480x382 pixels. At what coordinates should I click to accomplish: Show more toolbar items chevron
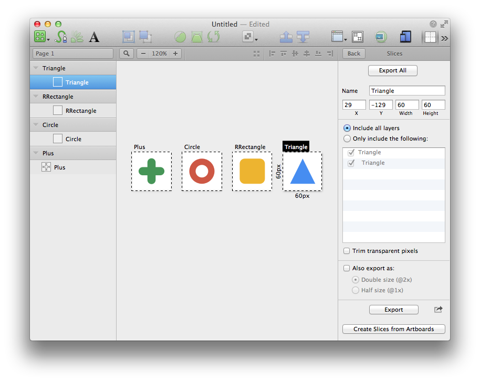click(444, 38)
